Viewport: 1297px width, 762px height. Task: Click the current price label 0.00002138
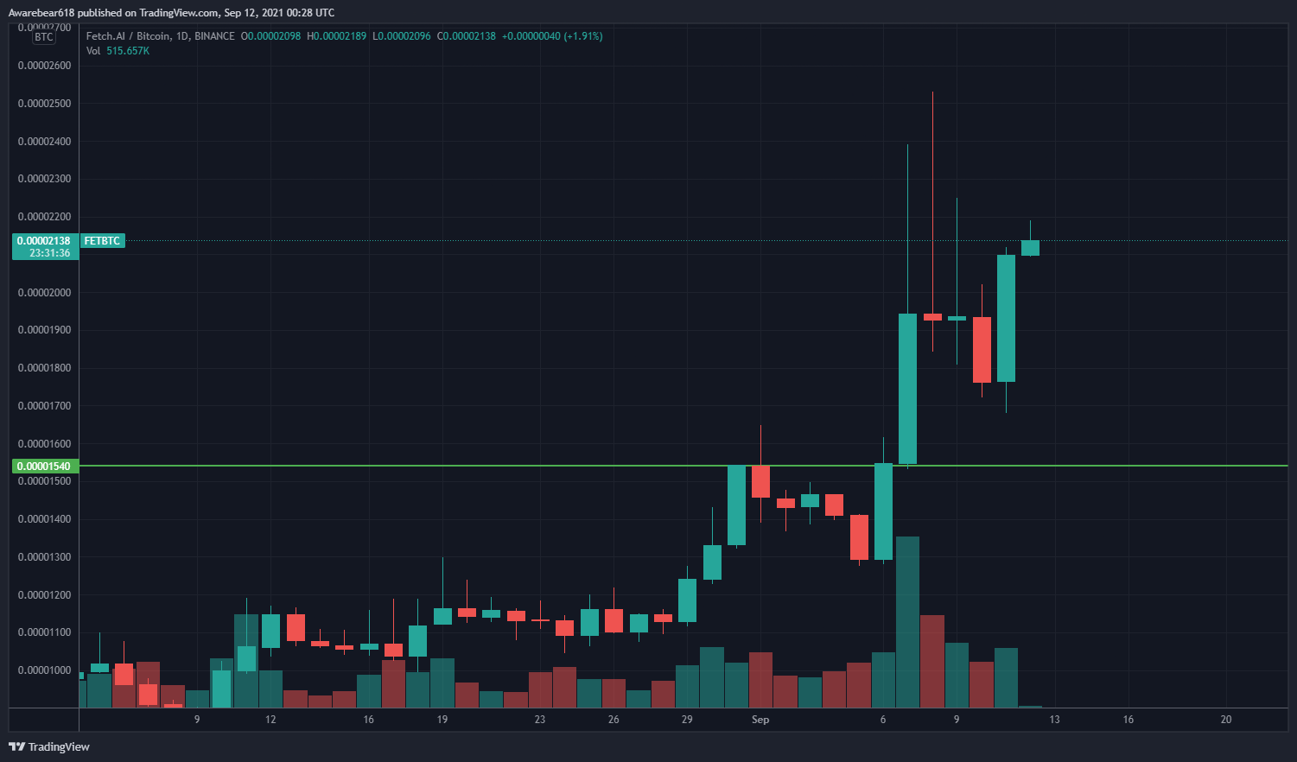pyautogui.click(x=44, y=241)
